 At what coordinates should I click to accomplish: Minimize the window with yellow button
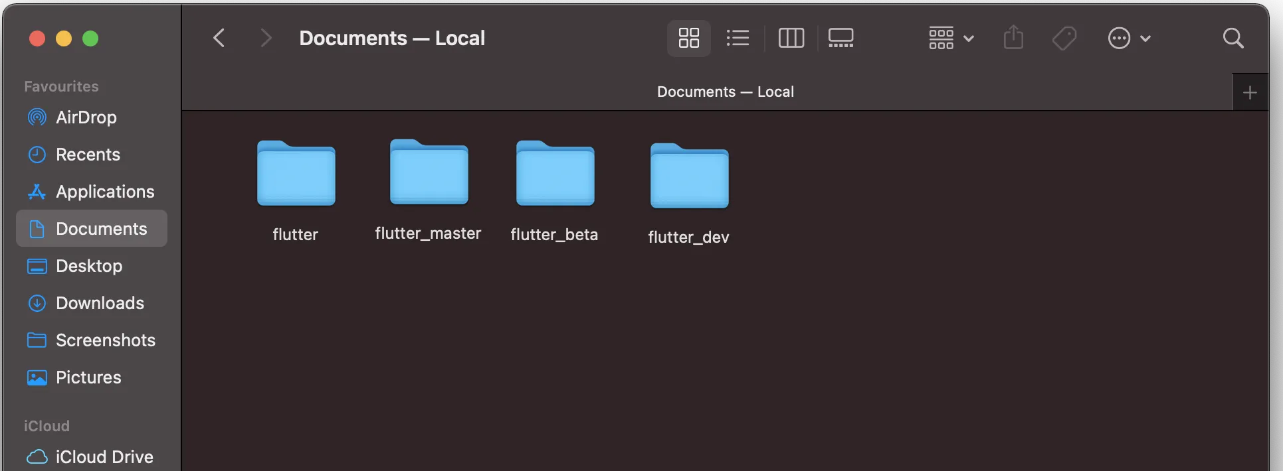(x=64, y=38)
